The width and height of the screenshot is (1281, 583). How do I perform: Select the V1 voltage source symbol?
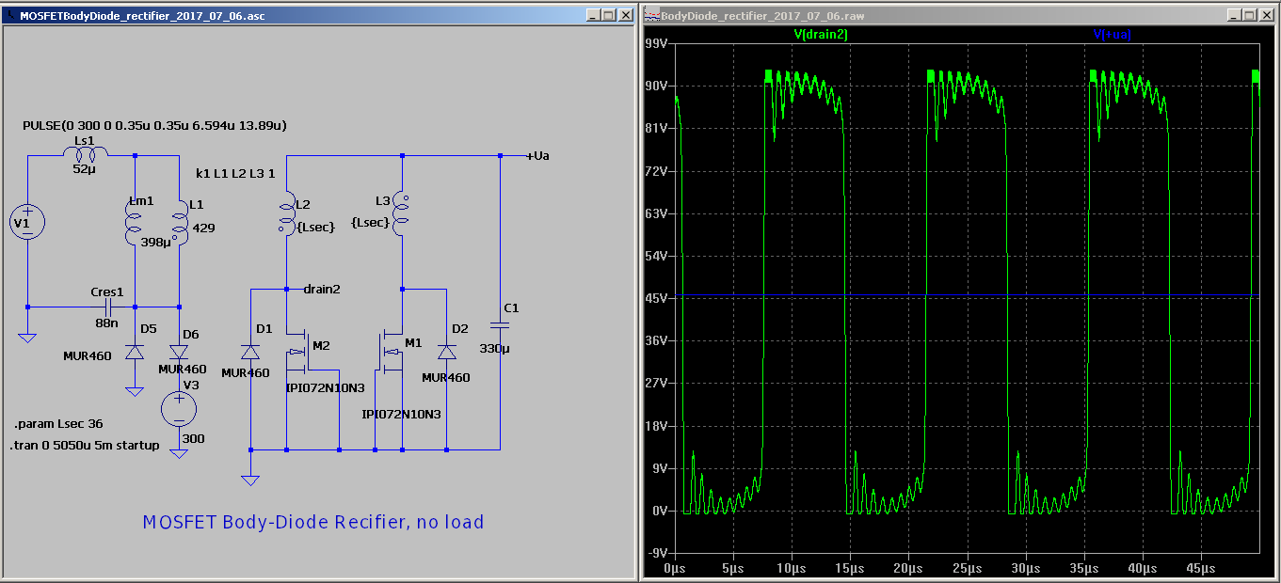(28, 222)
